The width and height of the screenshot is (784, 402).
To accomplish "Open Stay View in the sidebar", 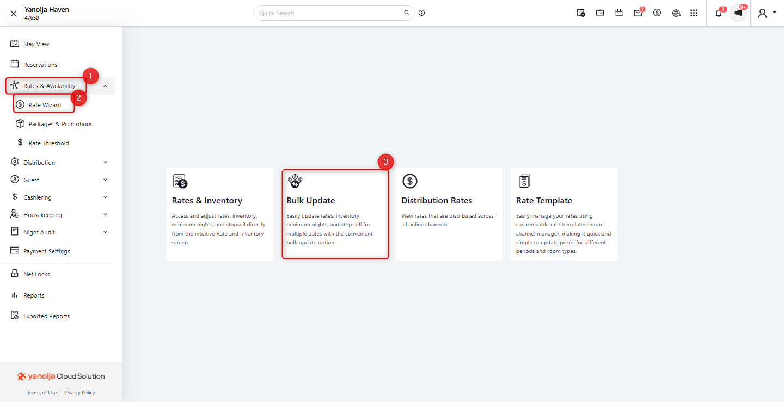I will [x=36, y=44].
